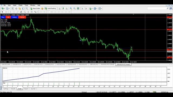The image size is (173, 97).
Task: Toggle the Terminal panel icon
Action: click(x=23, y=8)
